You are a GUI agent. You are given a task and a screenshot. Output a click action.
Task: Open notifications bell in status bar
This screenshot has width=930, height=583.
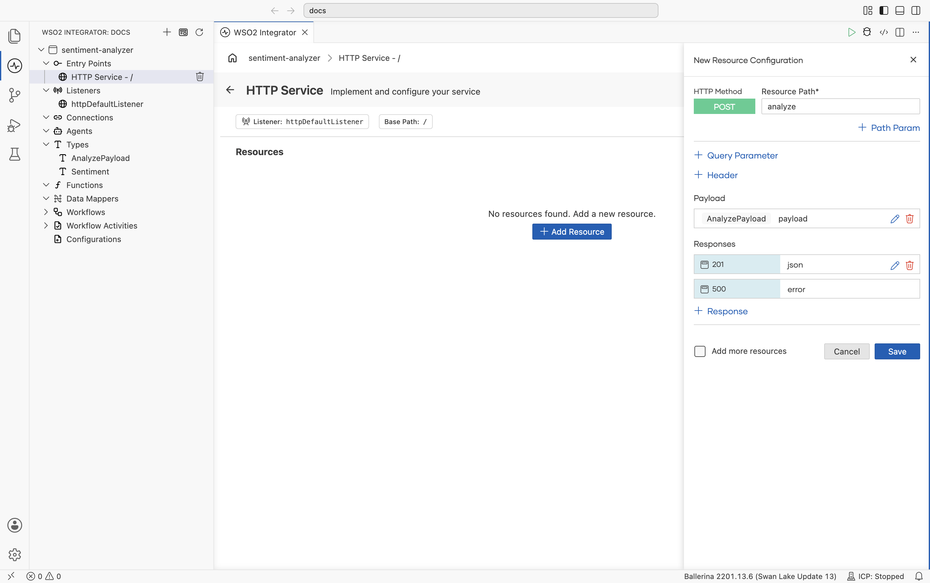919,576
